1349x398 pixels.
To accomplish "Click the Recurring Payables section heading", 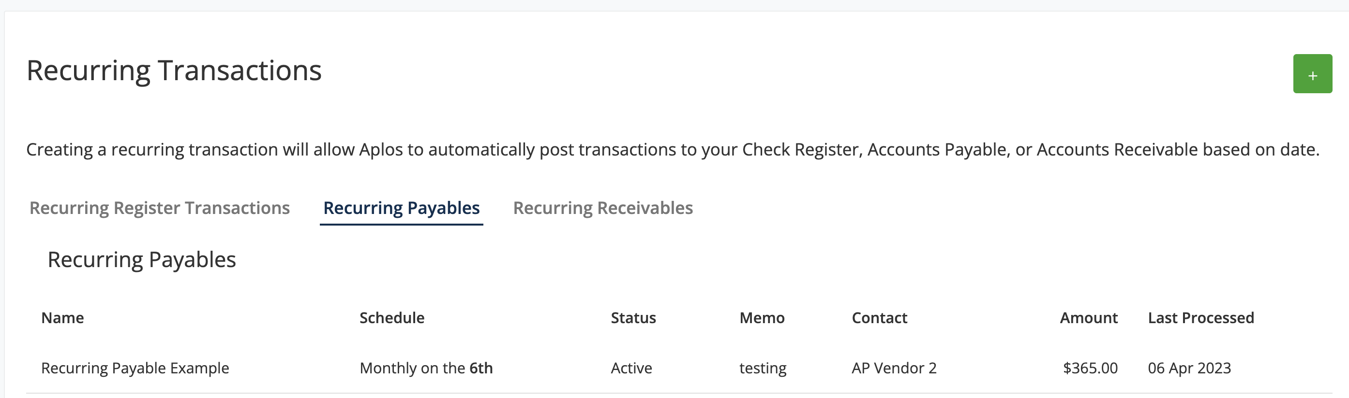I will 141,260.
